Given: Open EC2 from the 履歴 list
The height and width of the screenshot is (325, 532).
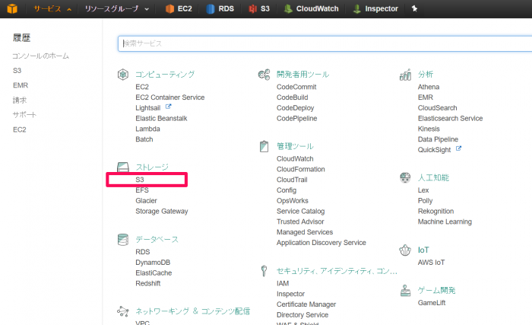Looking at the screenshot, I should click(19, 129).
